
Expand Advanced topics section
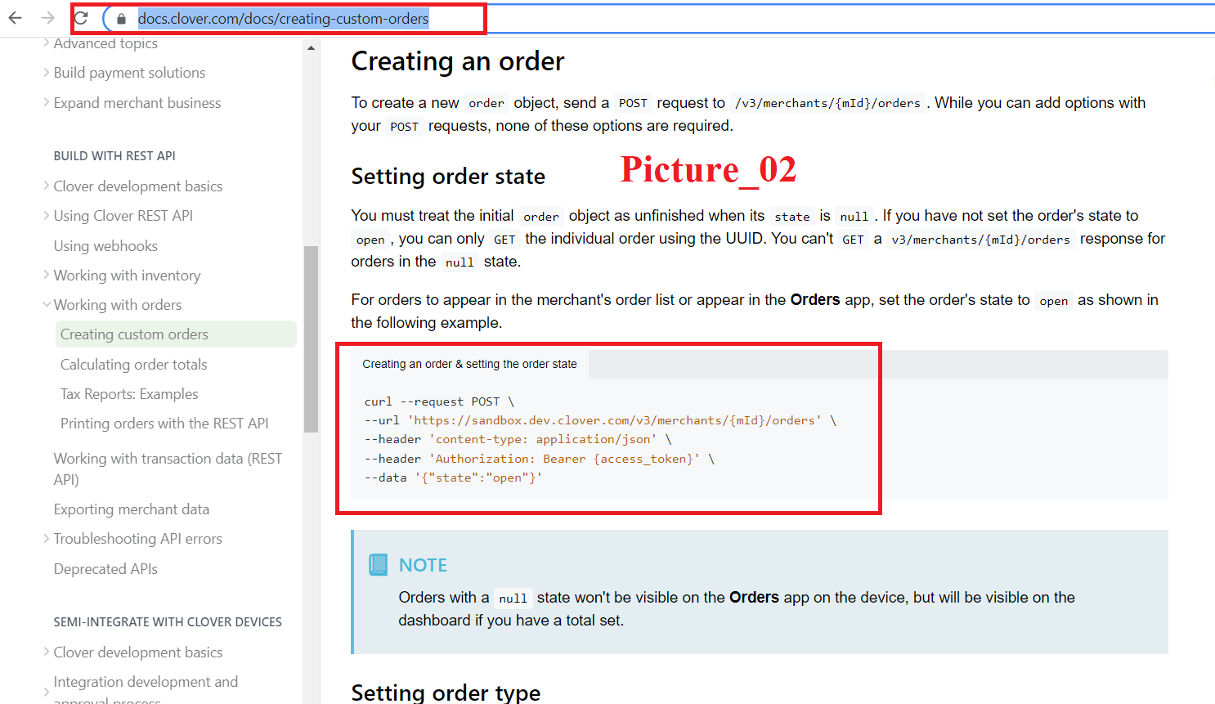coord(46,43)
